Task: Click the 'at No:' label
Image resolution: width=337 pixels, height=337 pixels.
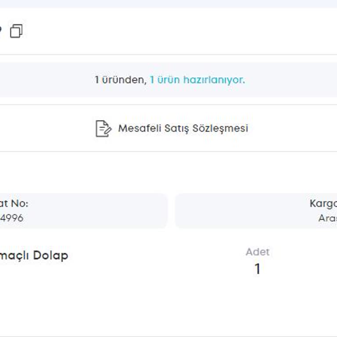Action: click(14, 203)
